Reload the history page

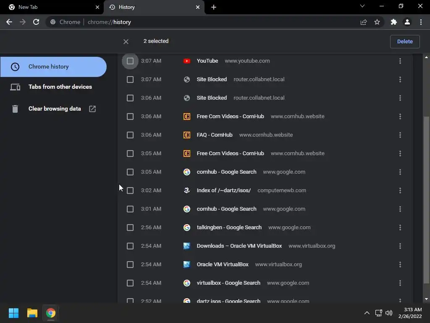[36, 22]
